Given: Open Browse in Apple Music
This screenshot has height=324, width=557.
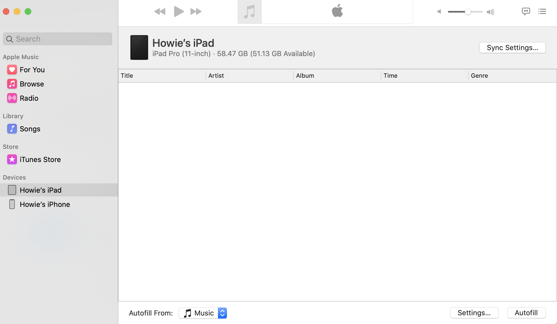Looking at the screenshot, I should 32,84.
